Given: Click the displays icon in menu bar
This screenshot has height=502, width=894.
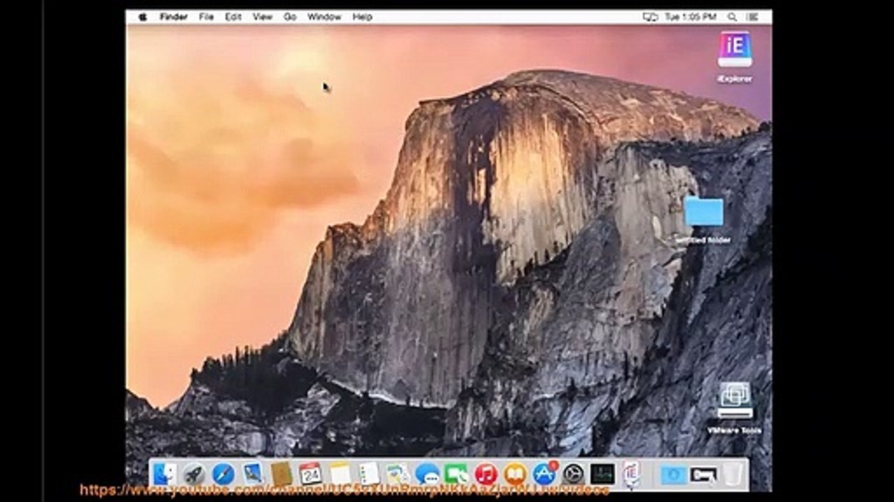Looking at the screenshot, I should 650,17.
